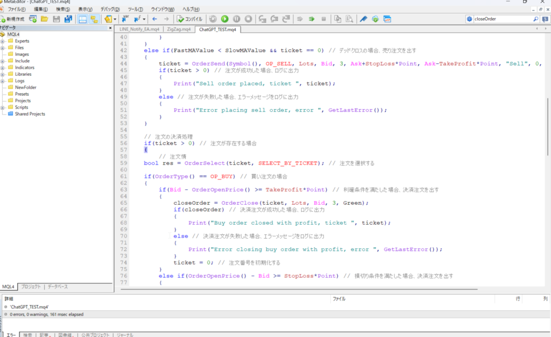Screen dimensions: 551x337
Task: Open the デバッグ(D) menu
Action: coord(110,9)
